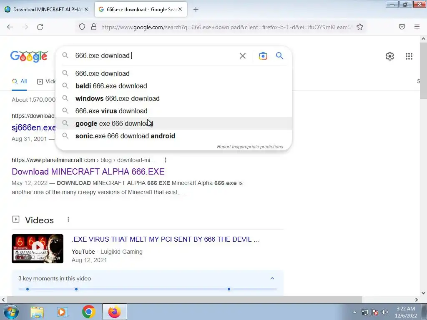Click the horizontal scrollbar left arrow

[3, 300]
